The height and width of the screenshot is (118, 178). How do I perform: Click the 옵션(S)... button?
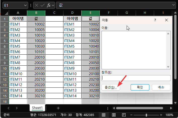(111, 87)
